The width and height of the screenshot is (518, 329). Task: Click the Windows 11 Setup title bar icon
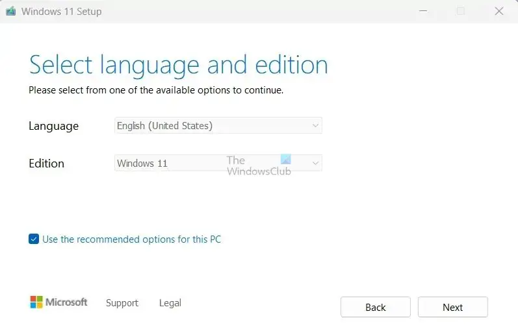[x=11, y=12]
